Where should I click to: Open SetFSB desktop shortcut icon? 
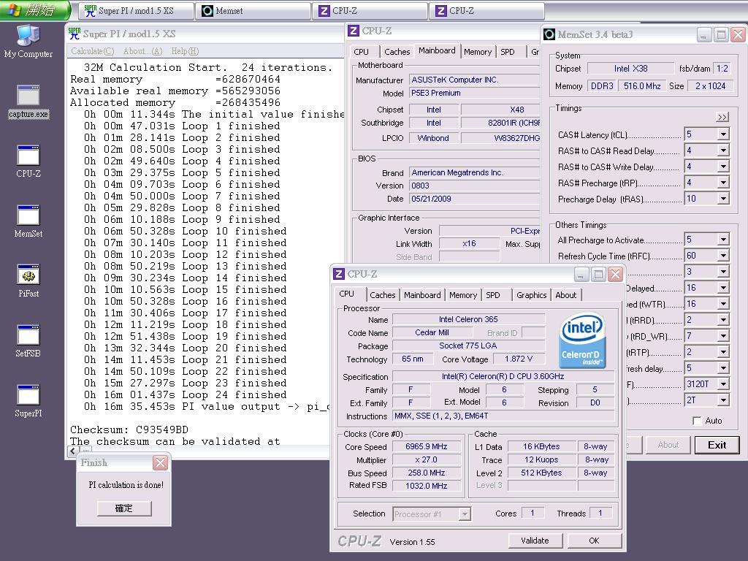point(28,342)
